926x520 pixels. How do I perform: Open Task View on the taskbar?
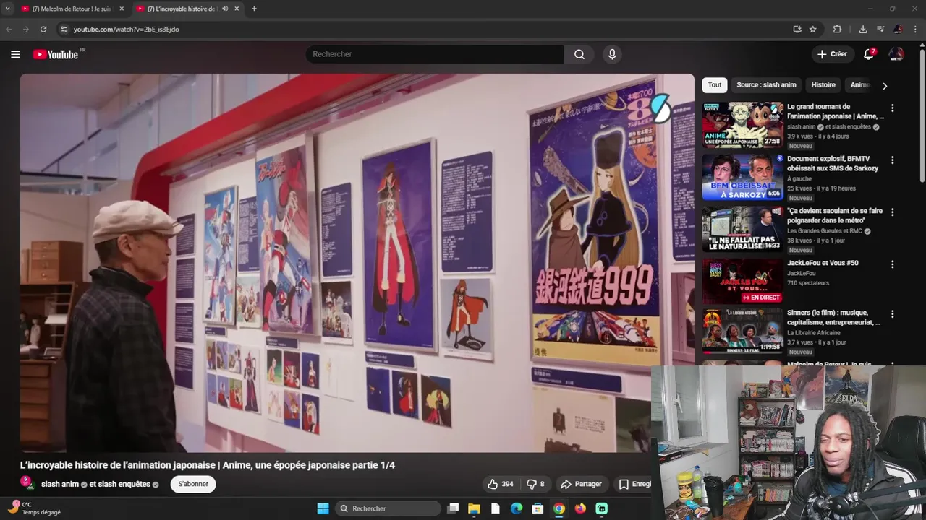[453, 508]
